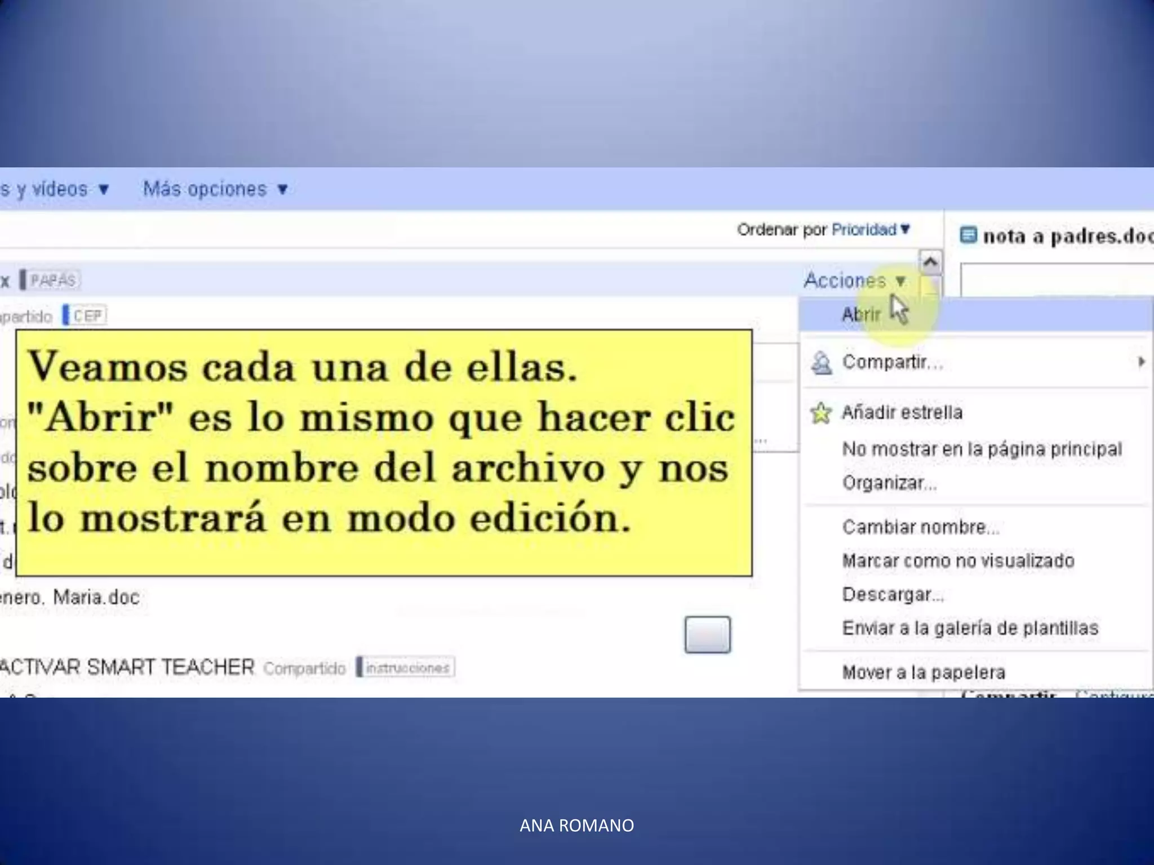This screenshot has width=1154, height=865.
Task: Select Abrir from the actions menu
Action: pos(860,314)
